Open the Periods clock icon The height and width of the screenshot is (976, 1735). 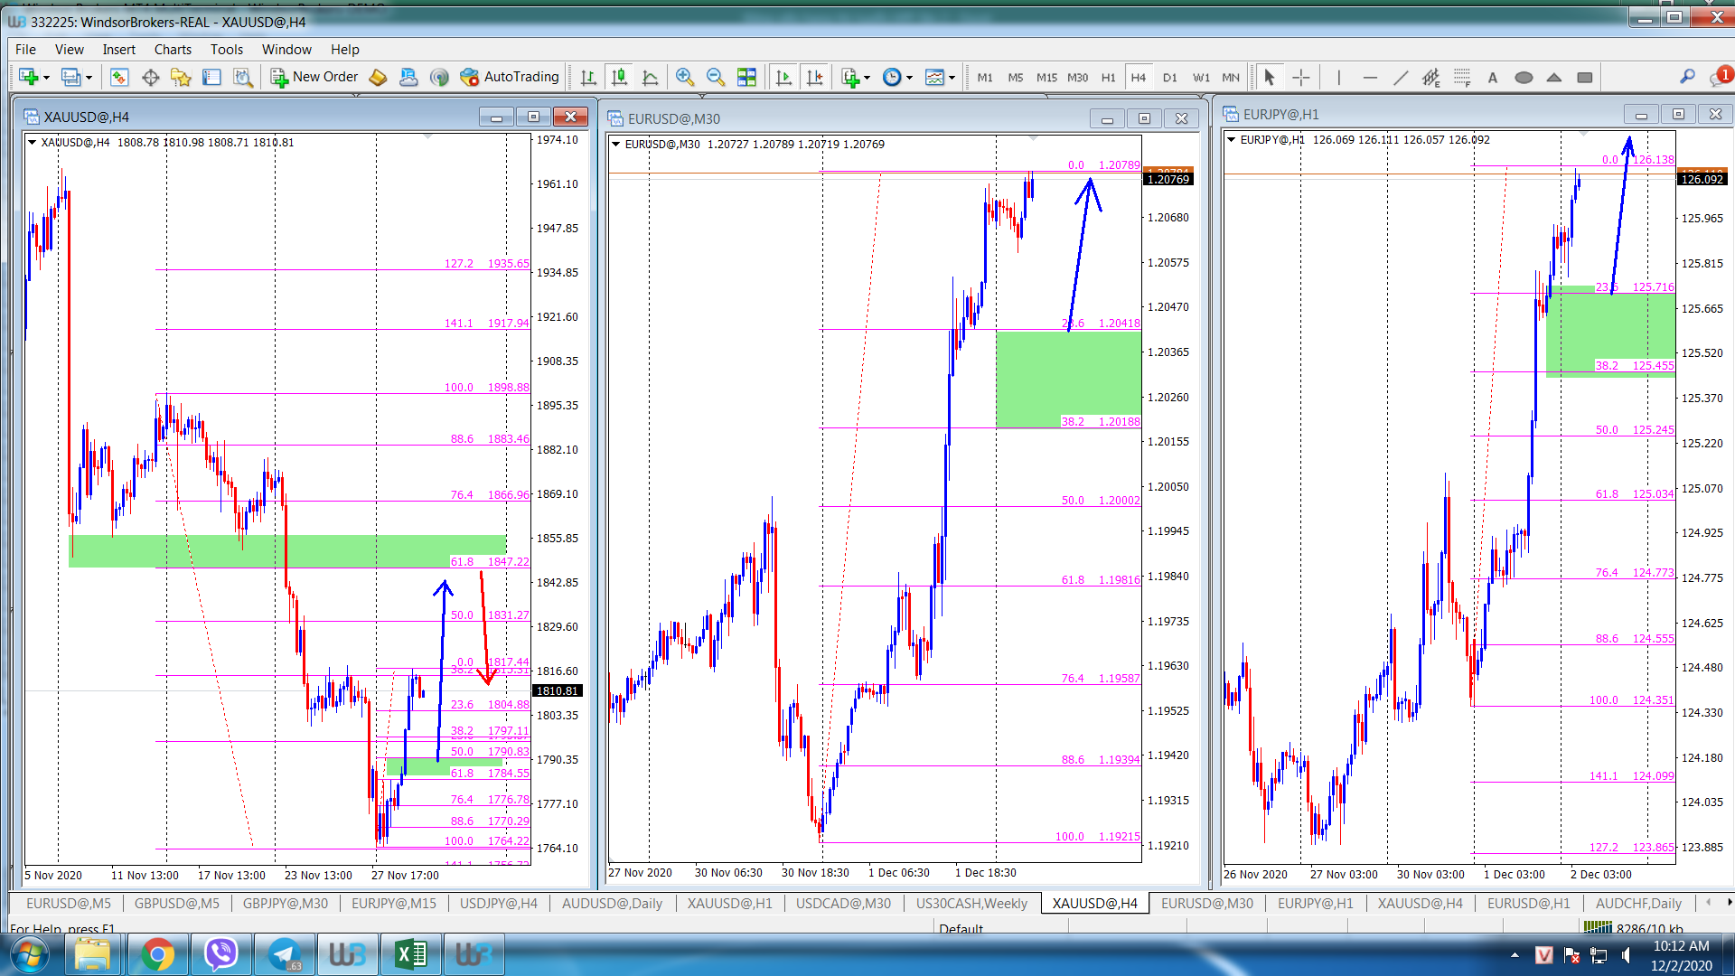pos(892,78)
